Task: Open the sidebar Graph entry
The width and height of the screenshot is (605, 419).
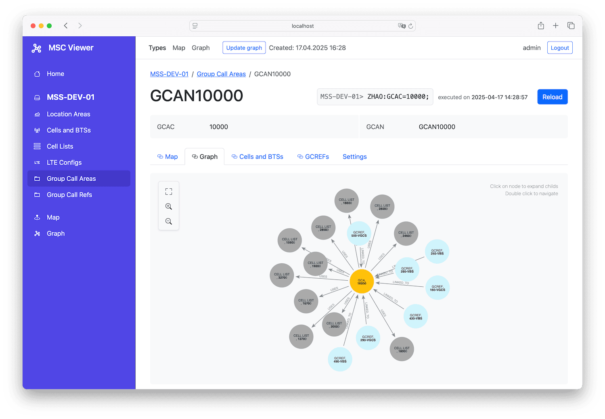Action: (x=56, y=233)
